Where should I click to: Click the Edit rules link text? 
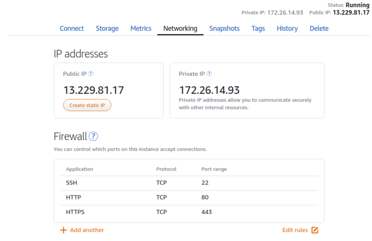295,230
